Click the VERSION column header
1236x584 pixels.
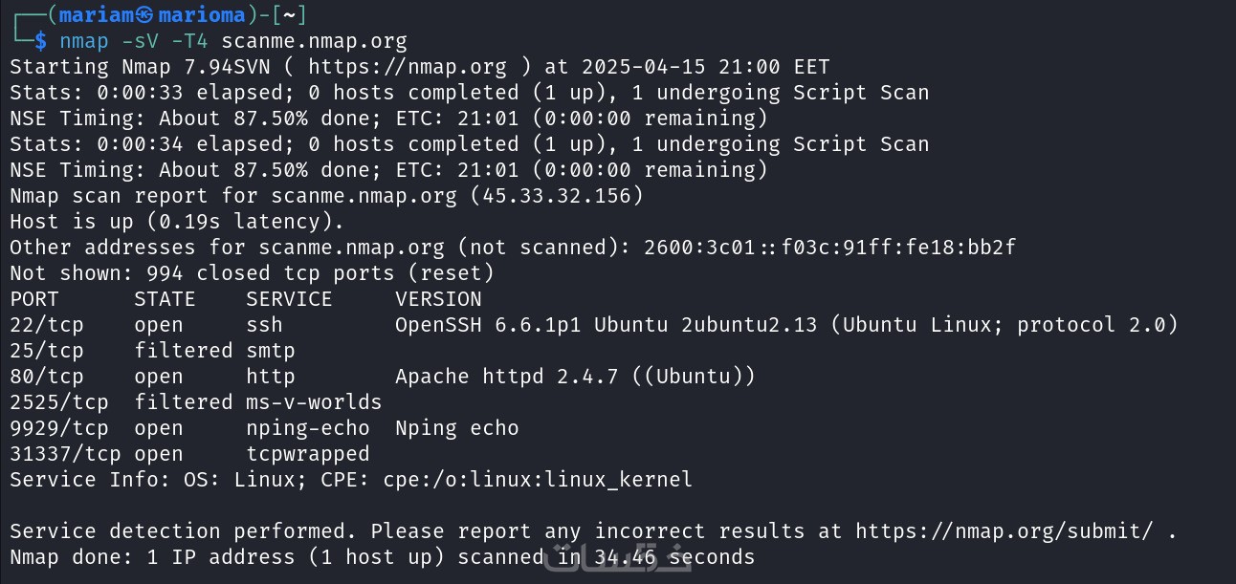click(x=438, y=299)
